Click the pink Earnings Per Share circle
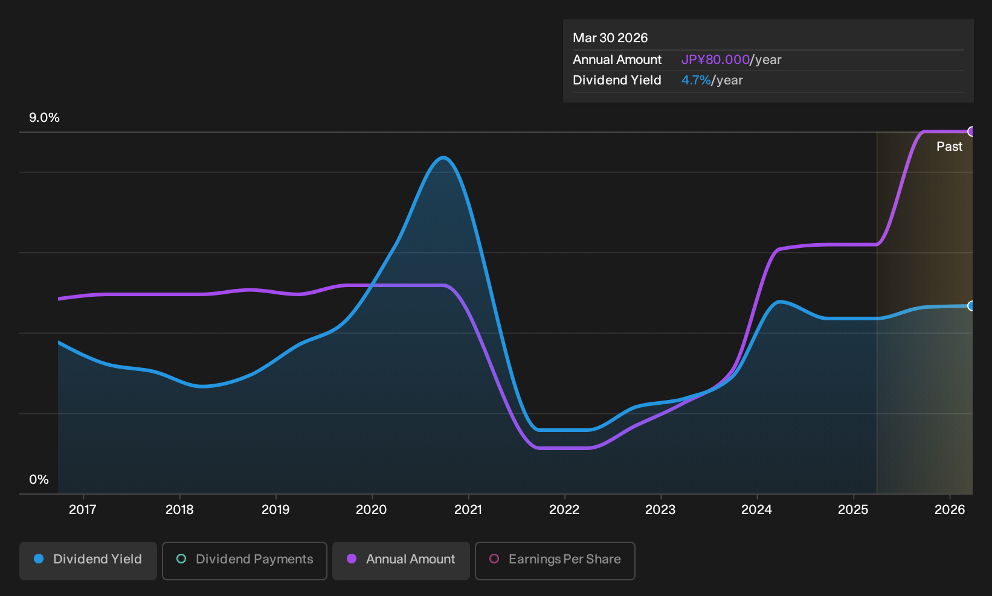The width and height of the screenshot is (992, 596). click(494, 559)
